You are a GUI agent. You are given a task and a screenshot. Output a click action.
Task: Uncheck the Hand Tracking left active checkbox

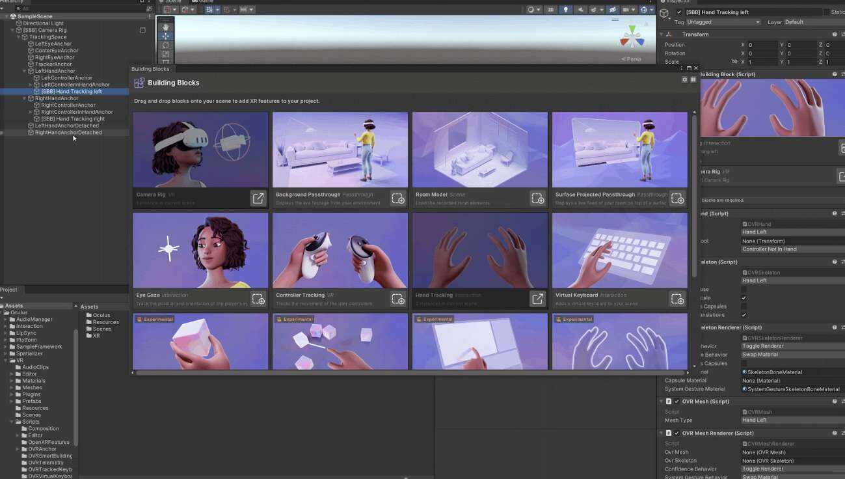(x=680, y=12)
